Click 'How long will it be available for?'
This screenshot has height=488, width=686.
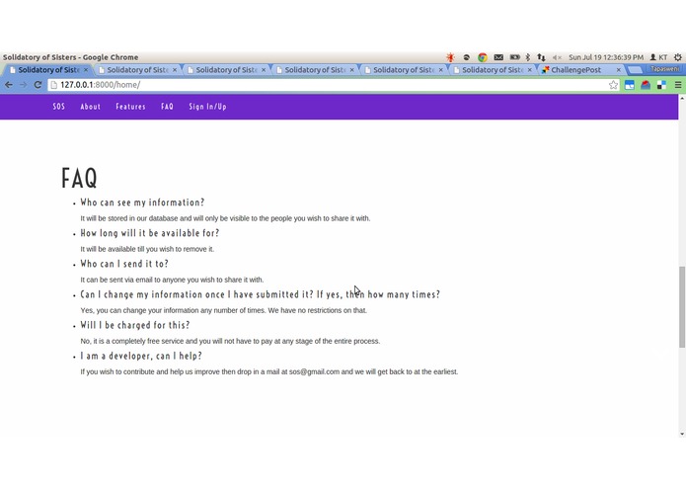pos(150,233)
